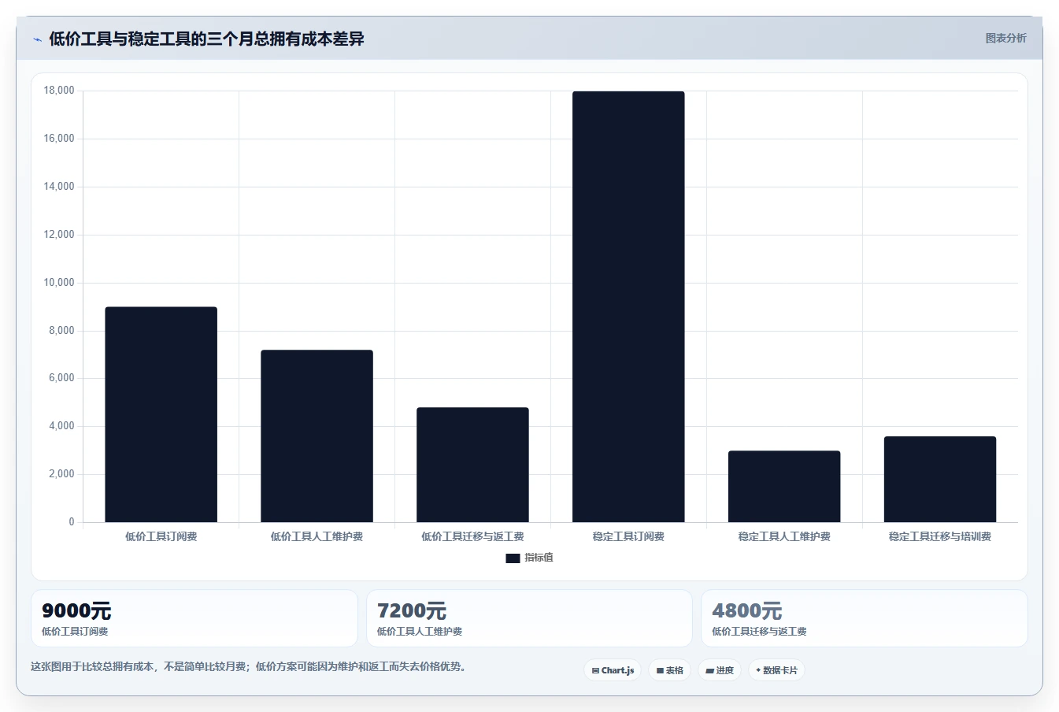Screen dimensions: 1059x712
Task: Click x-axis label 低价工具订阅费
Action: pyautogui.click(x=161, y=536)
